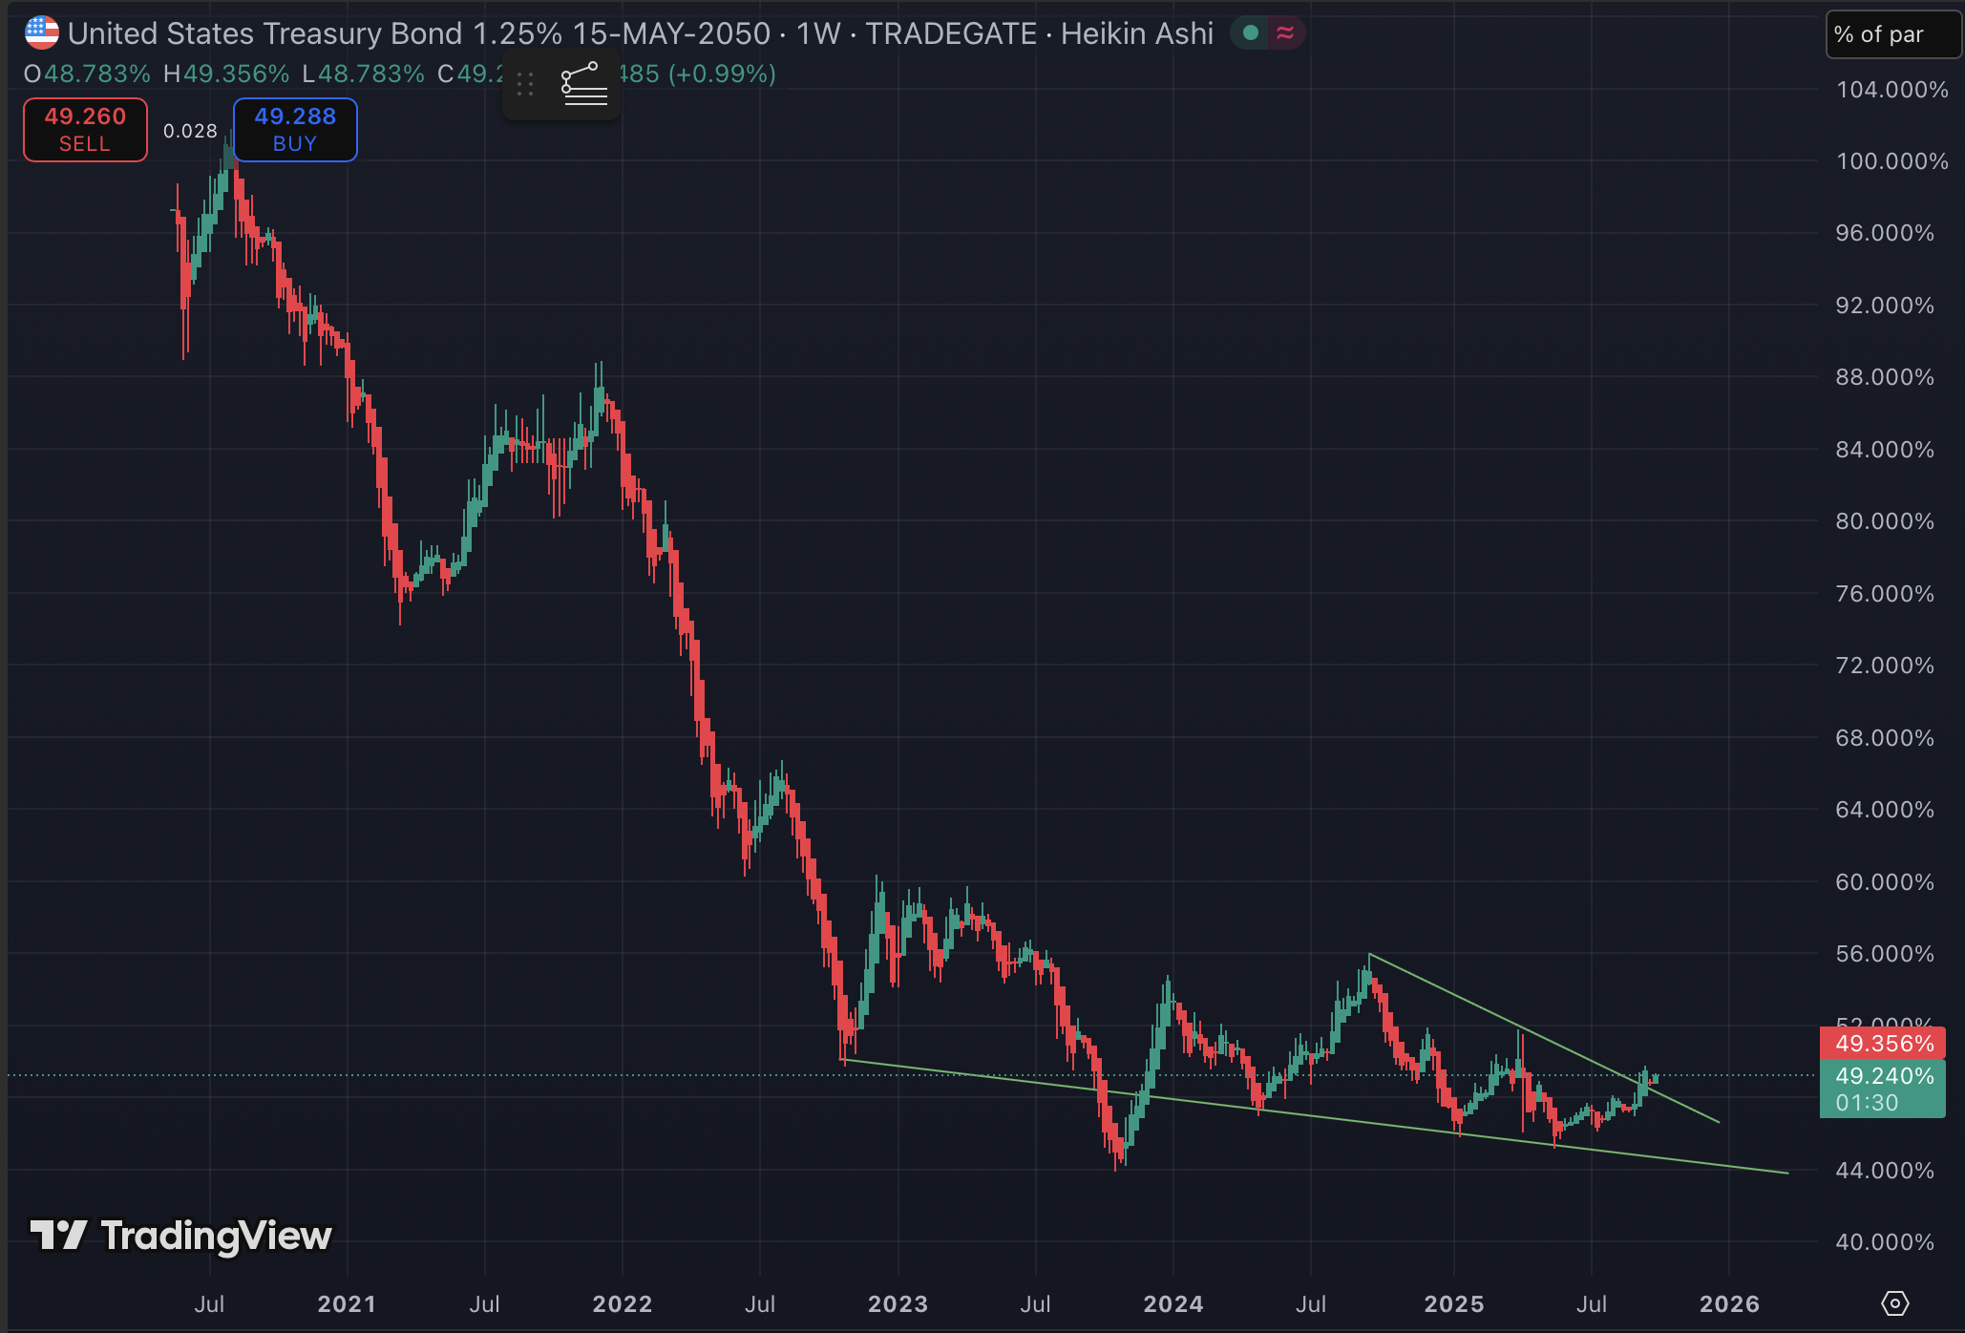Click the 1W interval in chart title
Screen dimensions: 1965x1333
817,33
